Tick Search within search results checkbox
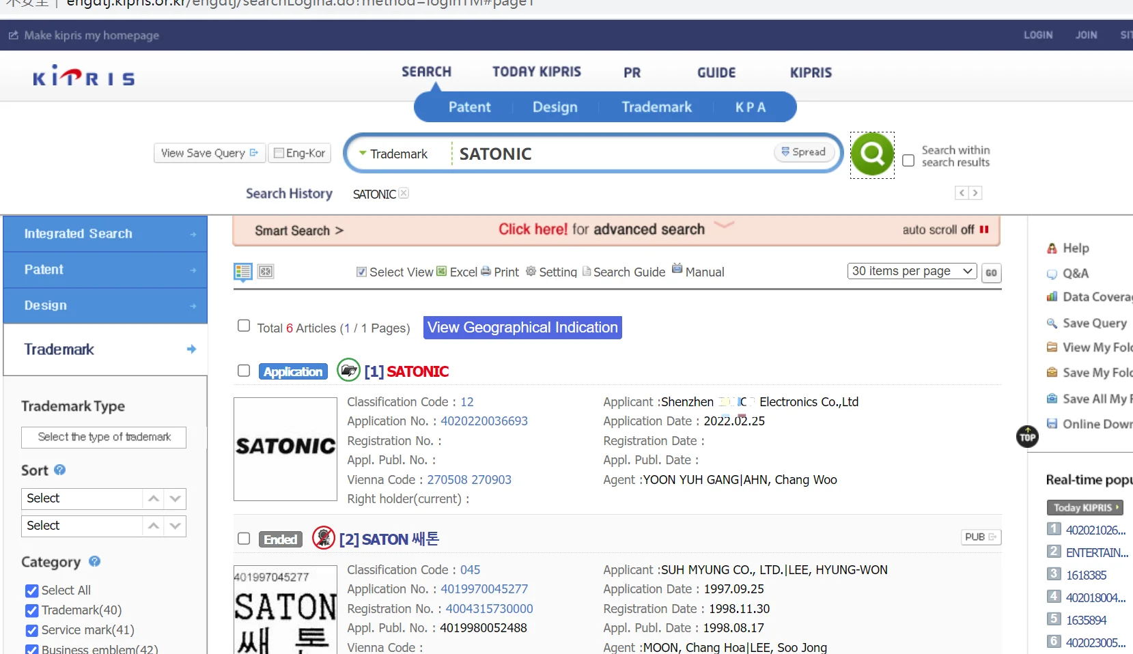This screenshot has width=1133, height=654. (908, 160)
